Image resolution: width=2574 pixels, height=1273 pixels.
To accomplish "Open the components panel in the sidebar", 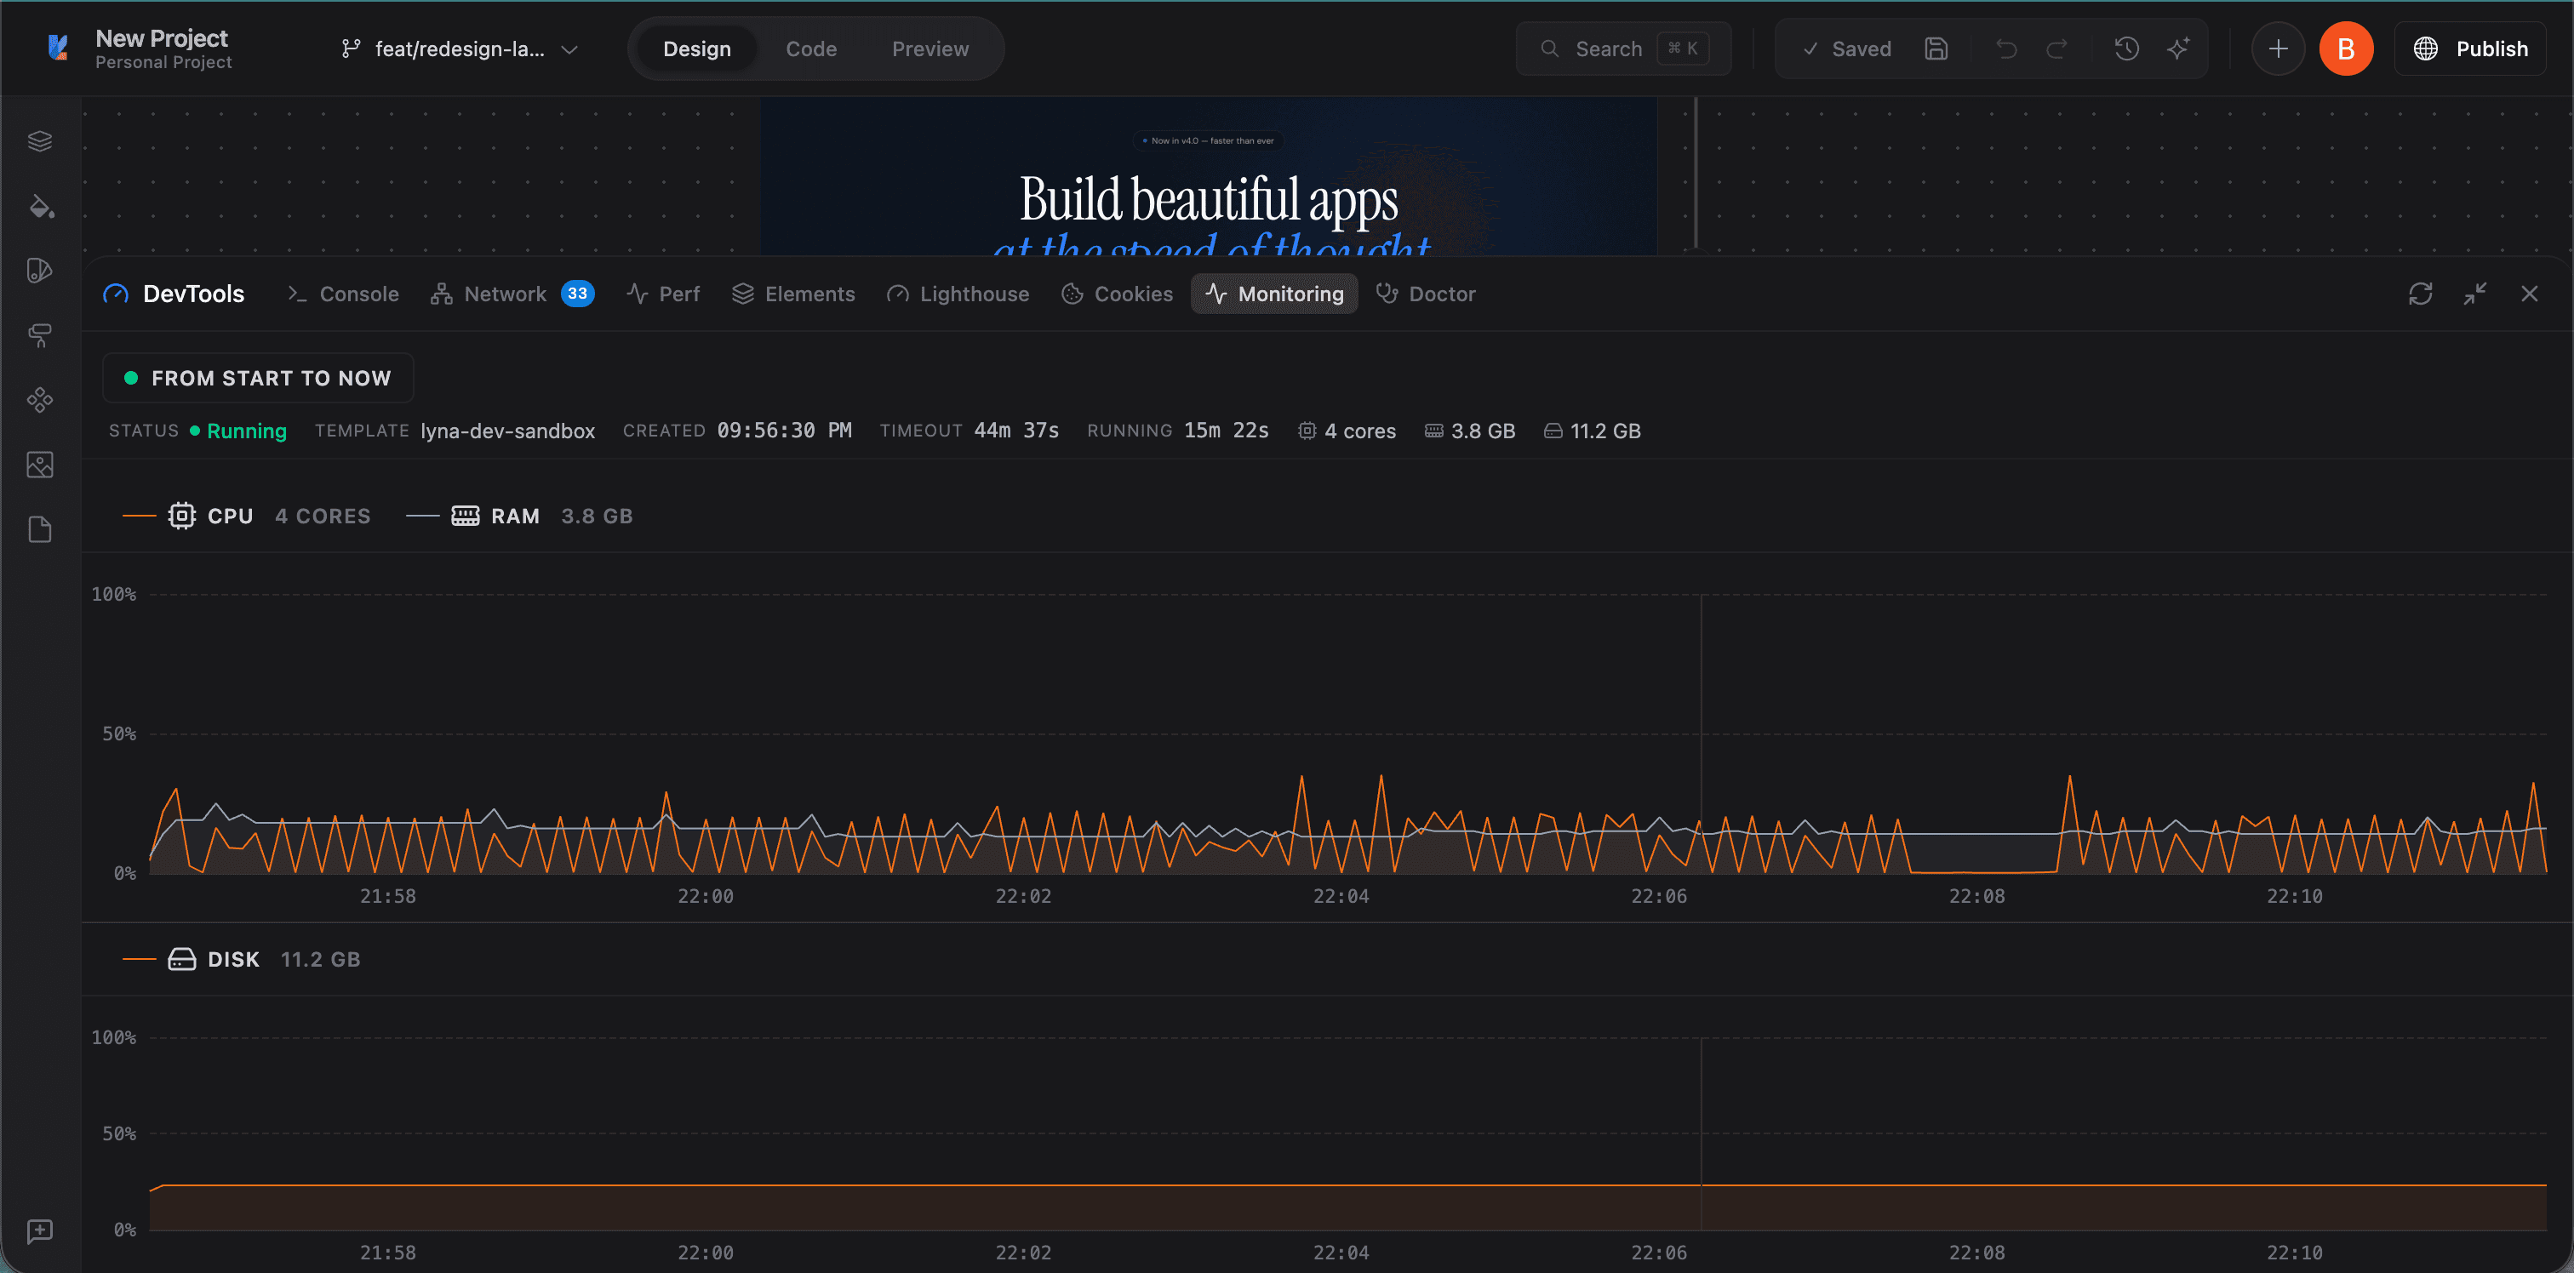I will [x=40, y=400].
